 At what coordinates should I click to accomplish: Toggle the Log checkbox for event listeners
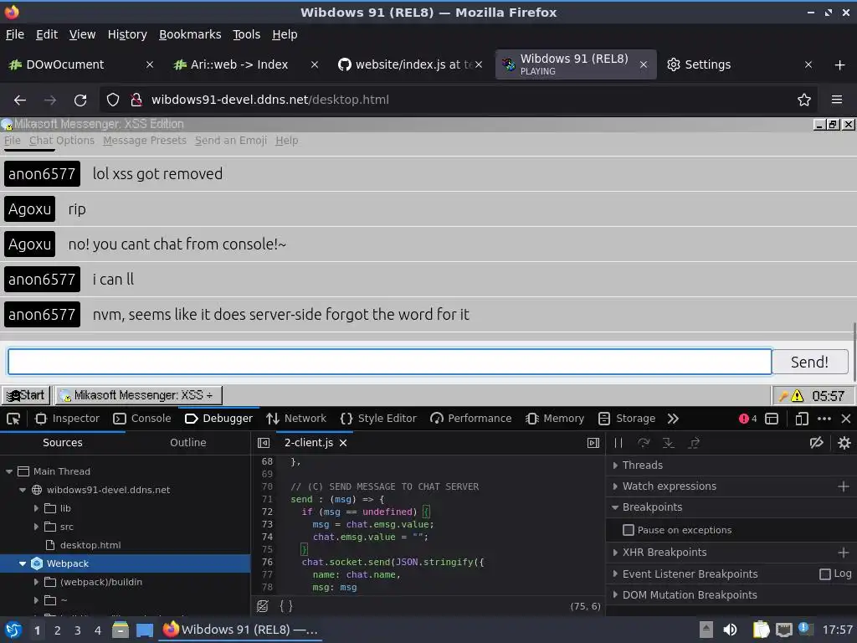pos(824,574)
